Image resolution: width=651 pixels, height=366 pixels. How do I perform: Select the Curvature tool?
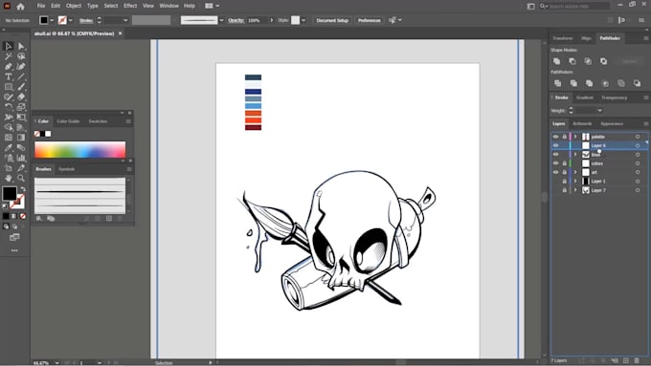tap(21, 66)
